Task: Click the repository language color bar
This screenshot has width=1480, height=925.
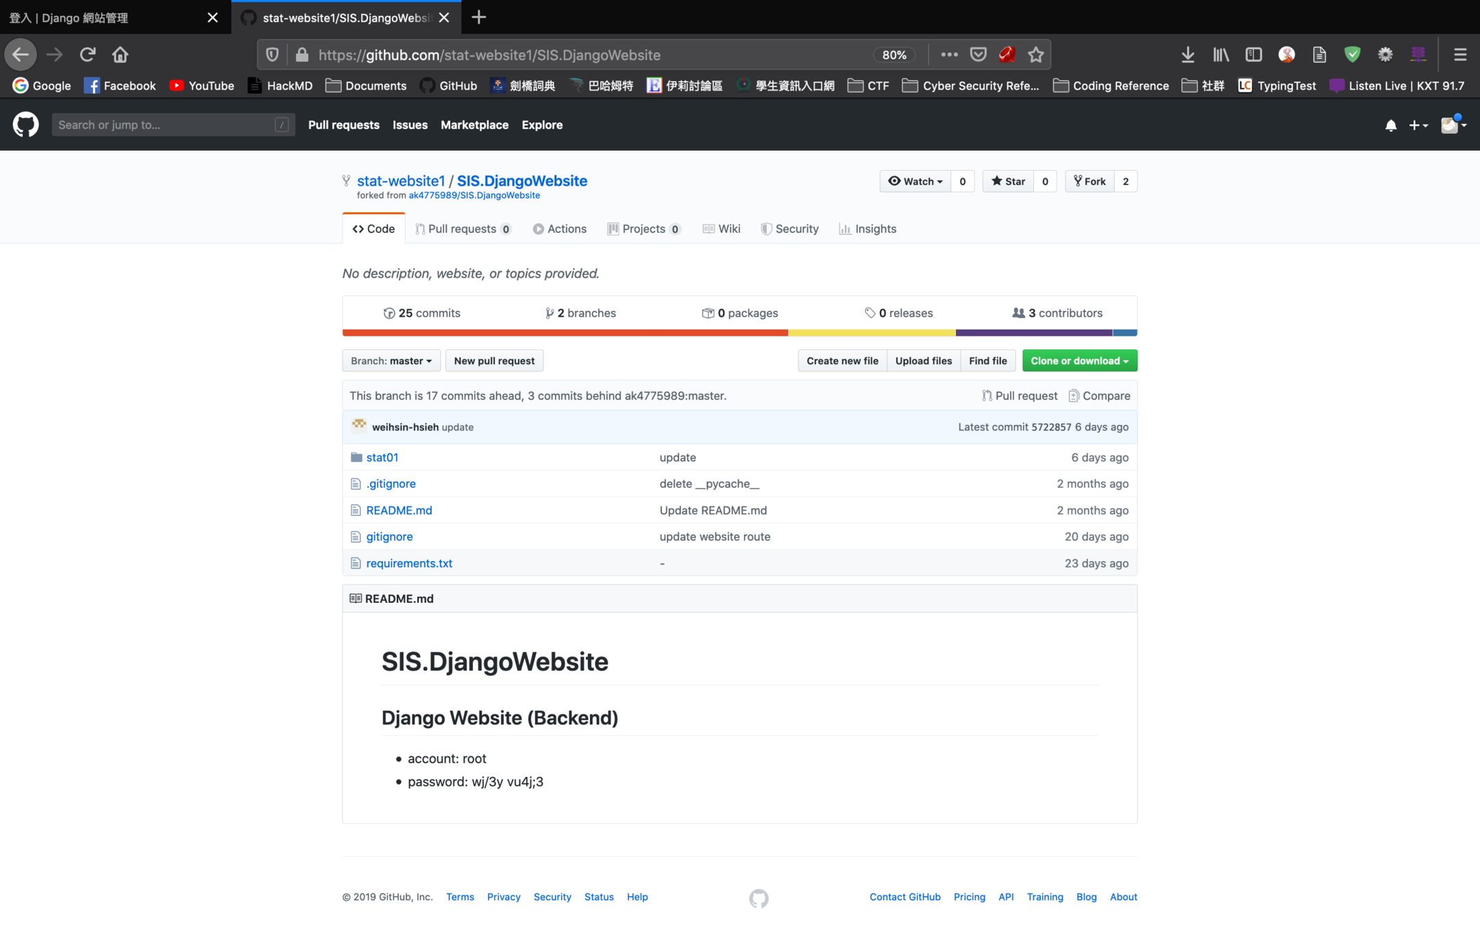Action: (739, 333)
